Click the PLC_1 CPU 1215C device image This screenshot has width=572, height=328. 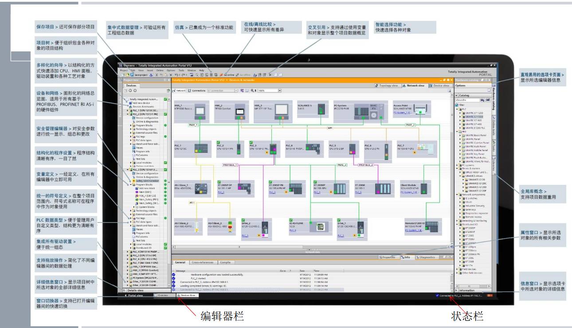(x=201, y=148)
